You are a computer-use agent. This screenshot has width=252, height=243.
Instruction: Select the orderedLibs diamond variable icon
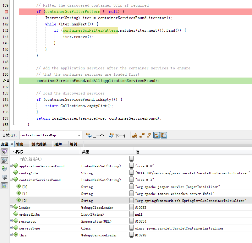click(x=16, y=214)
